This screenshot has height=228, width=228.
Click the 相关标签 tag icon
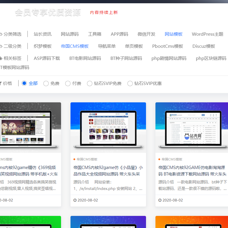click(1, 58)
